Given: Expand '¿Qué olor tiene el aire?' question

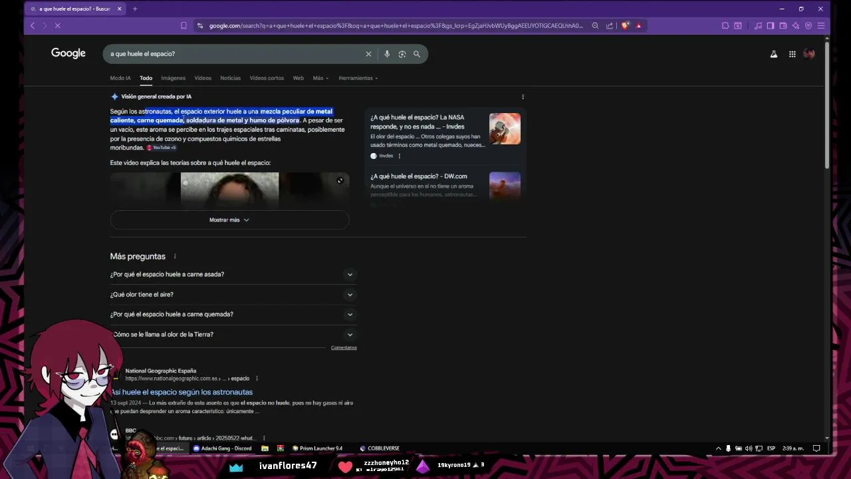Looking at the screenshot, I should [x=233, y=294].
